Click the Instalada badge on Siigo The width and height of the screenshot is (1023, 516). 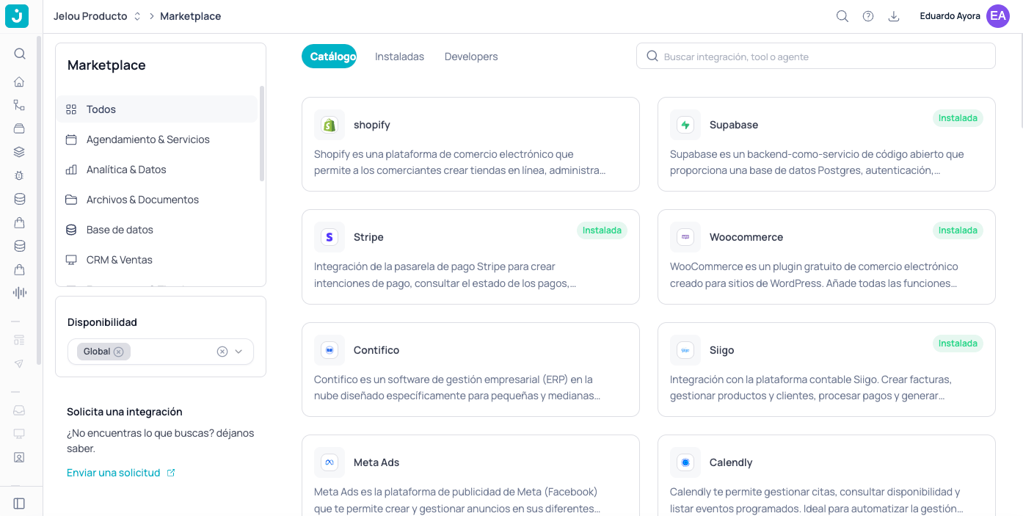point(958,344)
